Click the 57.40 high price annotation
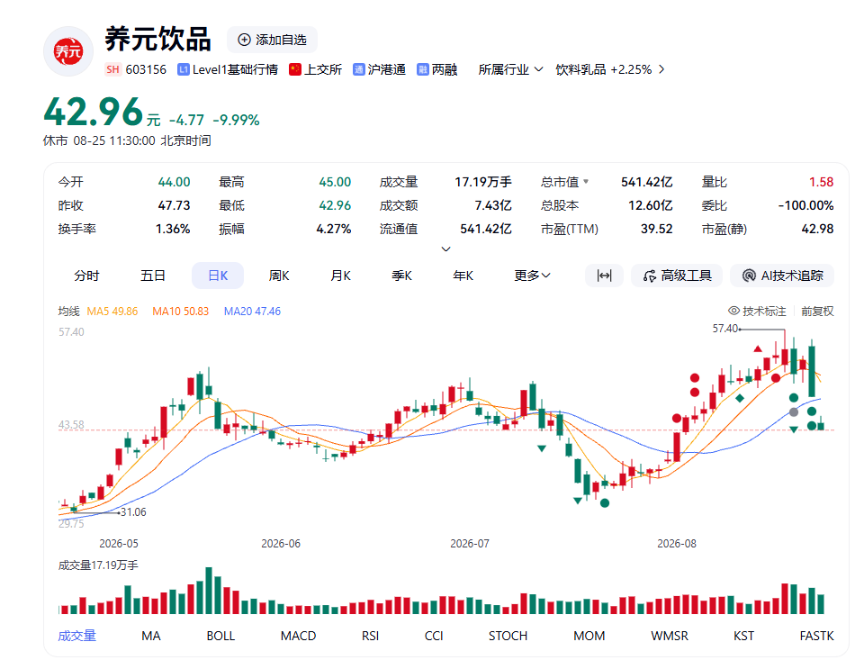The height and width of the screenshot is (669, 864). pyautogui.click(x=725, y=329)
